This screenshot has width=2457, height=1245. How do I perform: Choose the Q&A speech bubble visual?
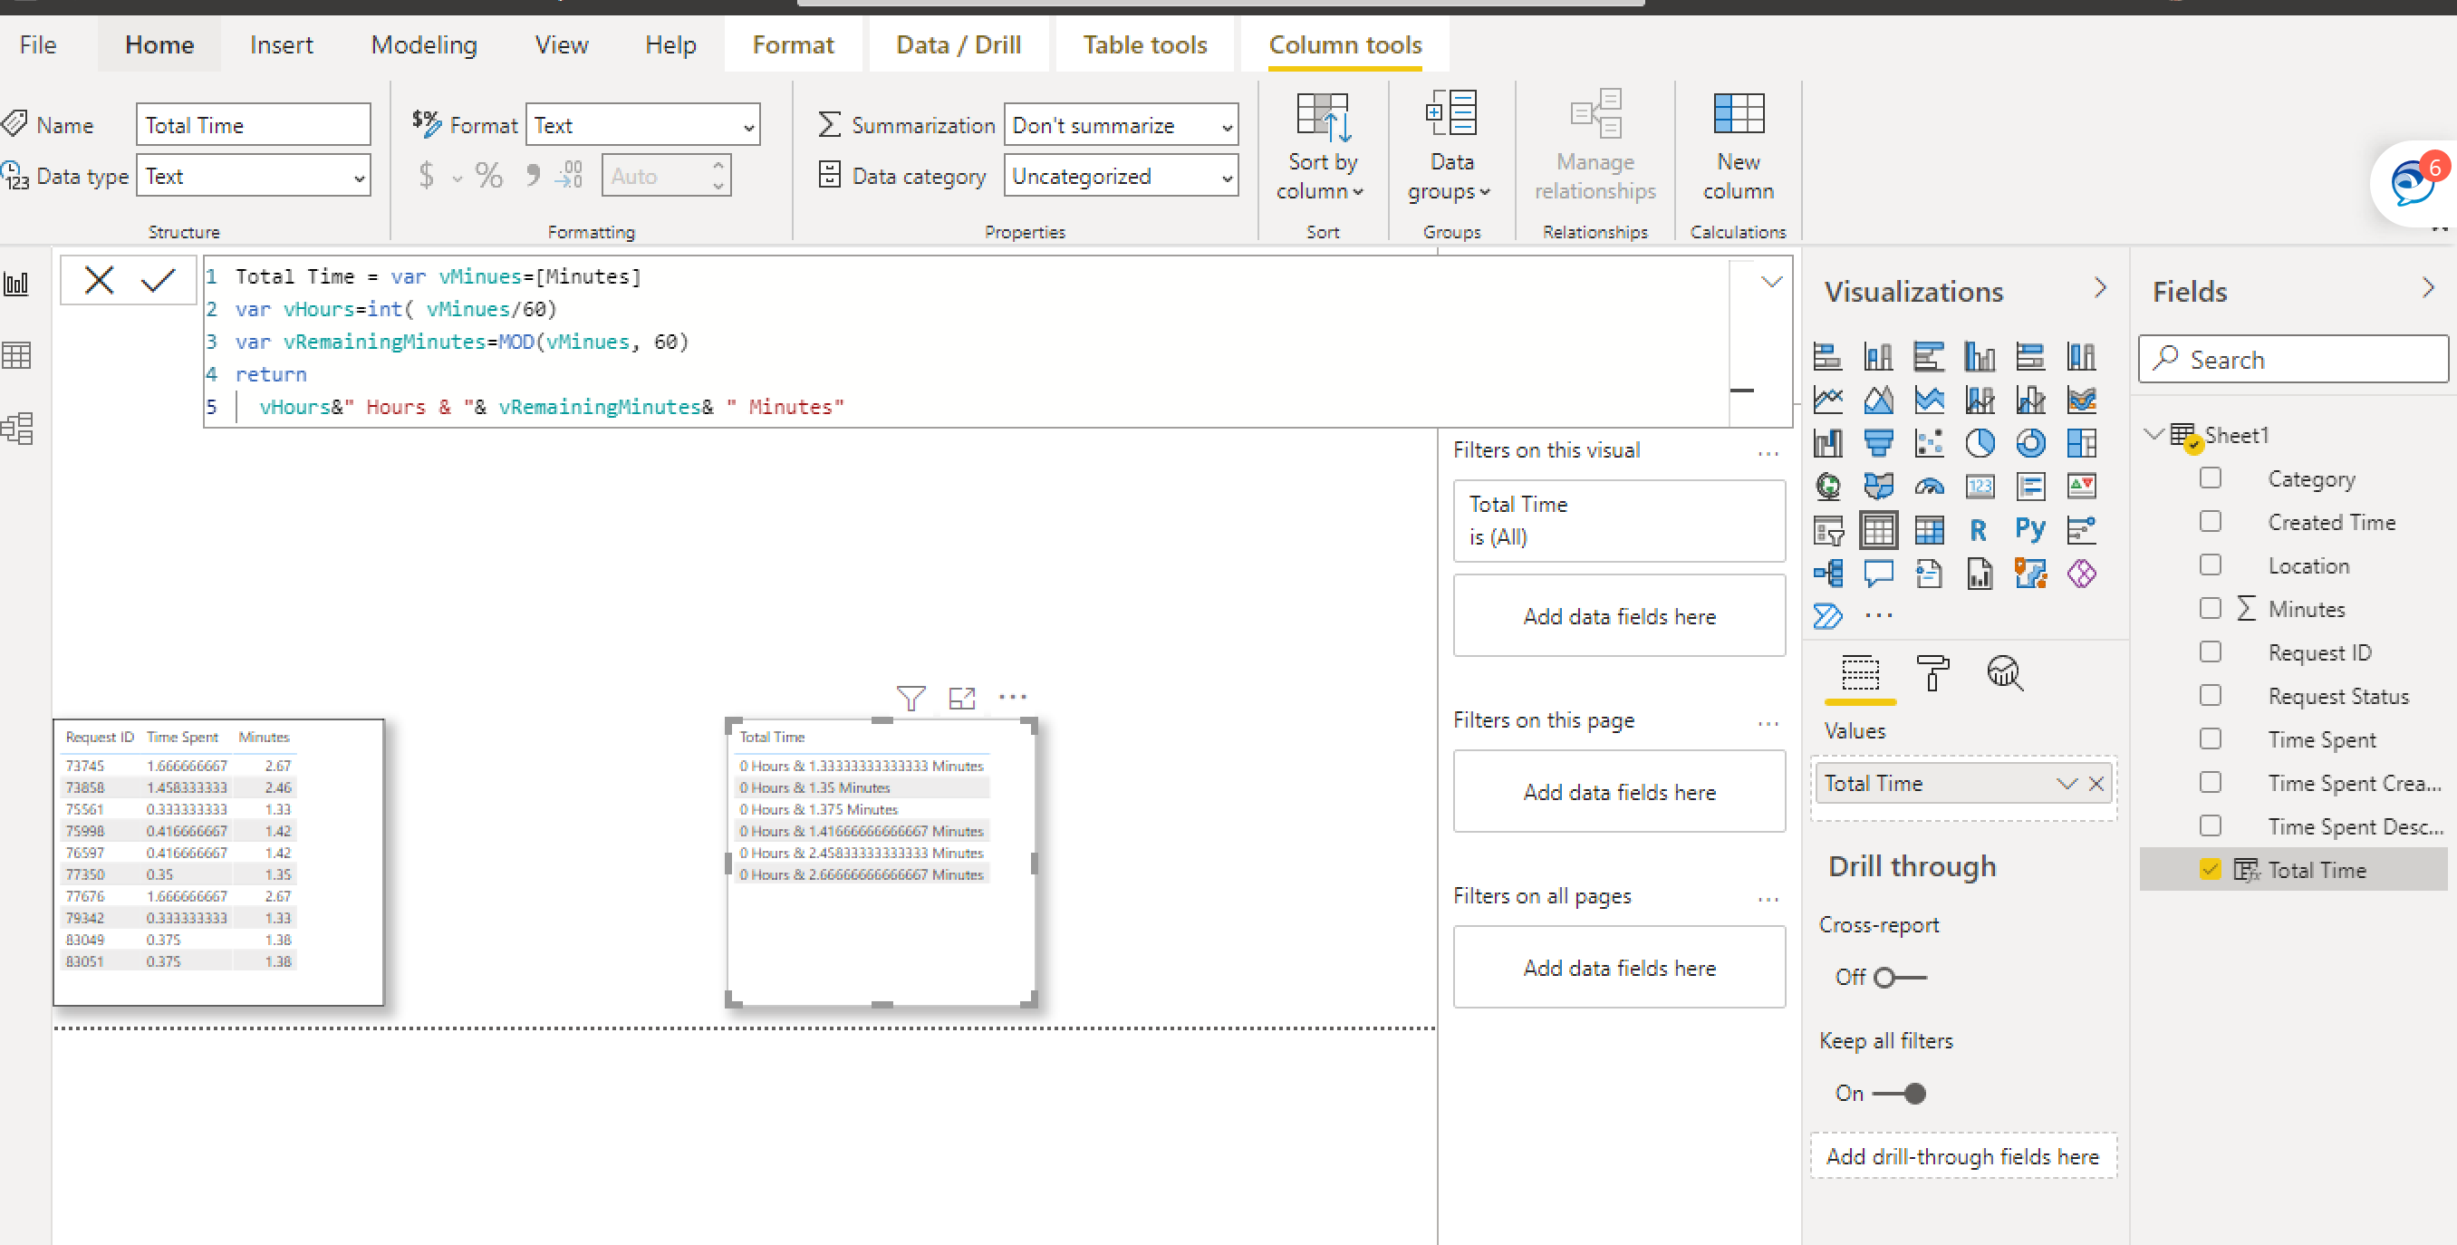pyautogui.click(x=1878, y=574)
